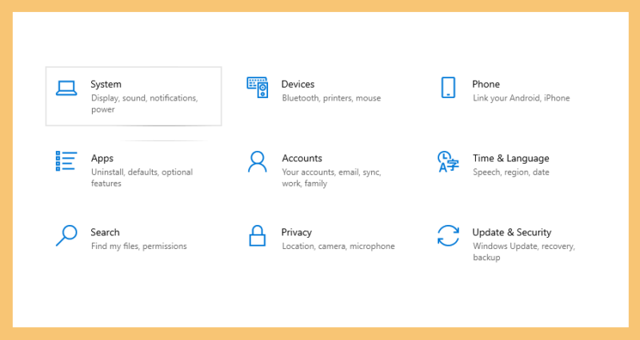Click the Phone handset icon

point(448,88)
